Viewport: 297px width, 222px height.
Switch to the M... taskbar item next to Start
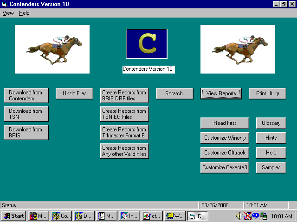click(x=39, y=216)
